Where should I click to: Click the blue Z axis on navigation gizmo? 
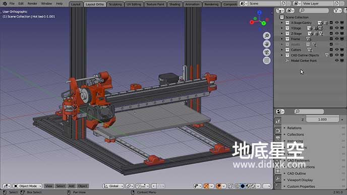point(260,13)
